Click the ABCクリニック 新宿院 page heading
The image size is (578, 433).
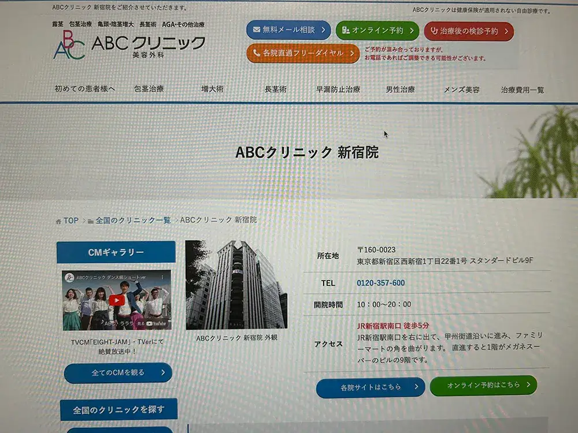(x=307, y=152)
